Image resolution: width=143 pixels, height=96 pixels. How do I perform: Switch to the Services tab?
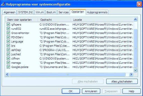(x=63, y=12)
